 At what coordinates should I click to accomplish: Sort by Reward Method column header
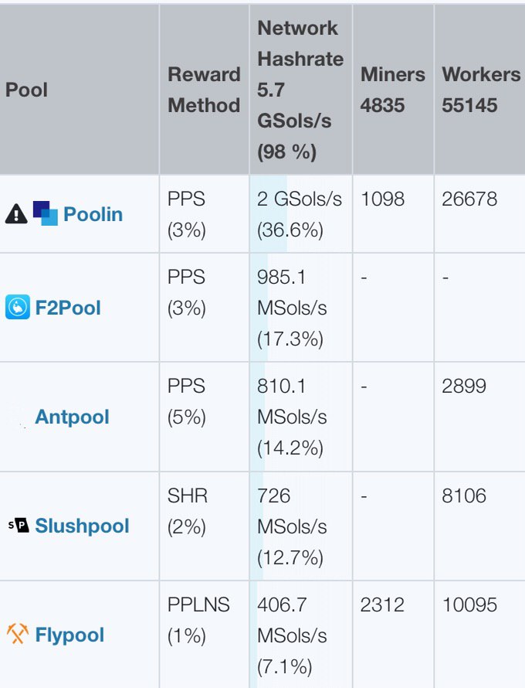[x=204, y=90]
